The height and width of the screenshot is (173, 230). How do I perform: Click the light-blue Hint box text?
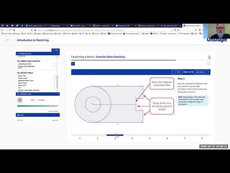coord(193,100)
